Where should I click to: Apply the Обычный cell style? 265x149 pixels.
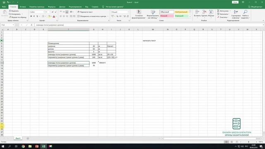click(x=166, y=12)
